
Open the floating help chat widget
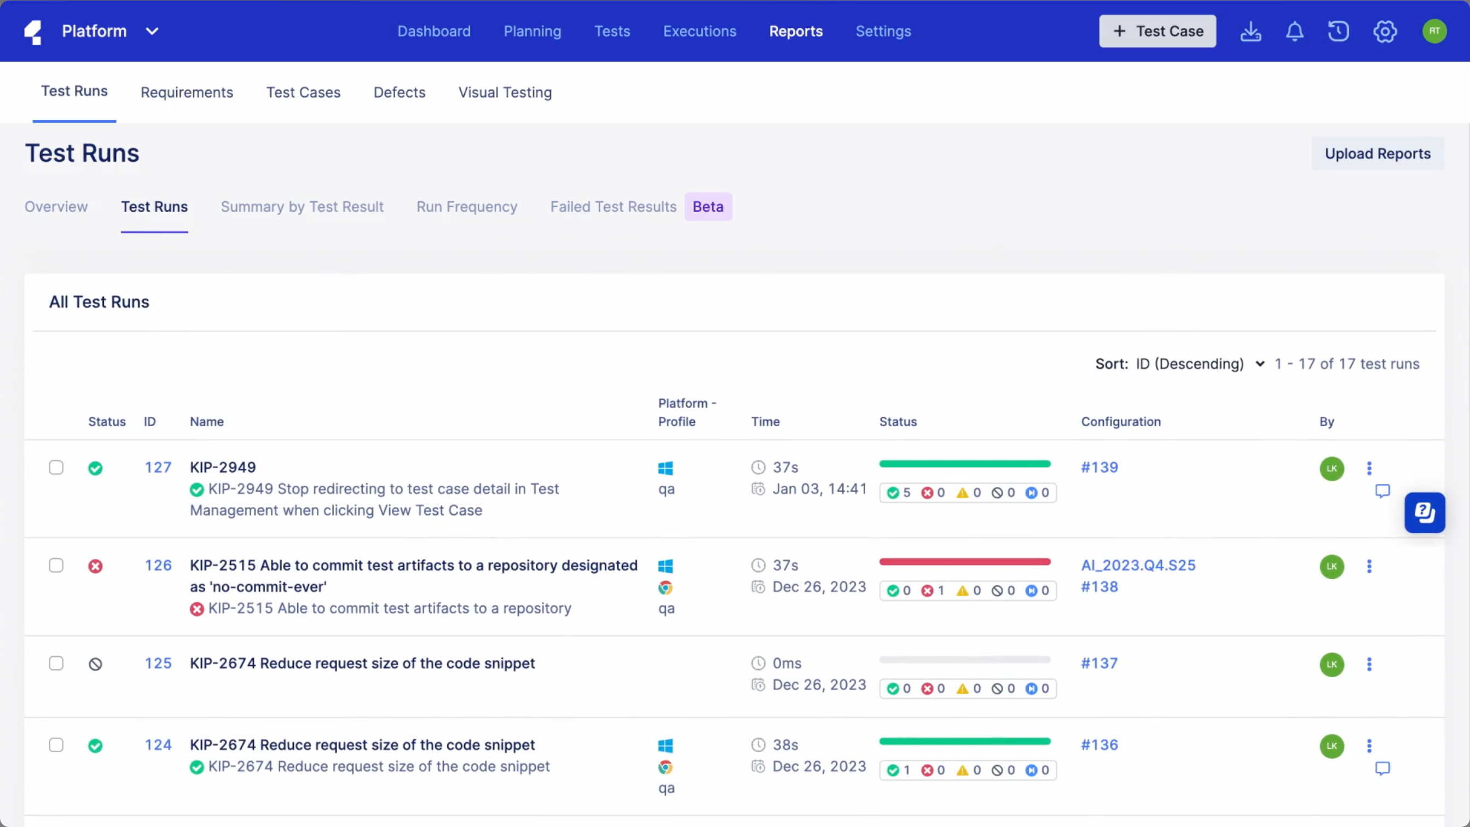click(1425, 512)
